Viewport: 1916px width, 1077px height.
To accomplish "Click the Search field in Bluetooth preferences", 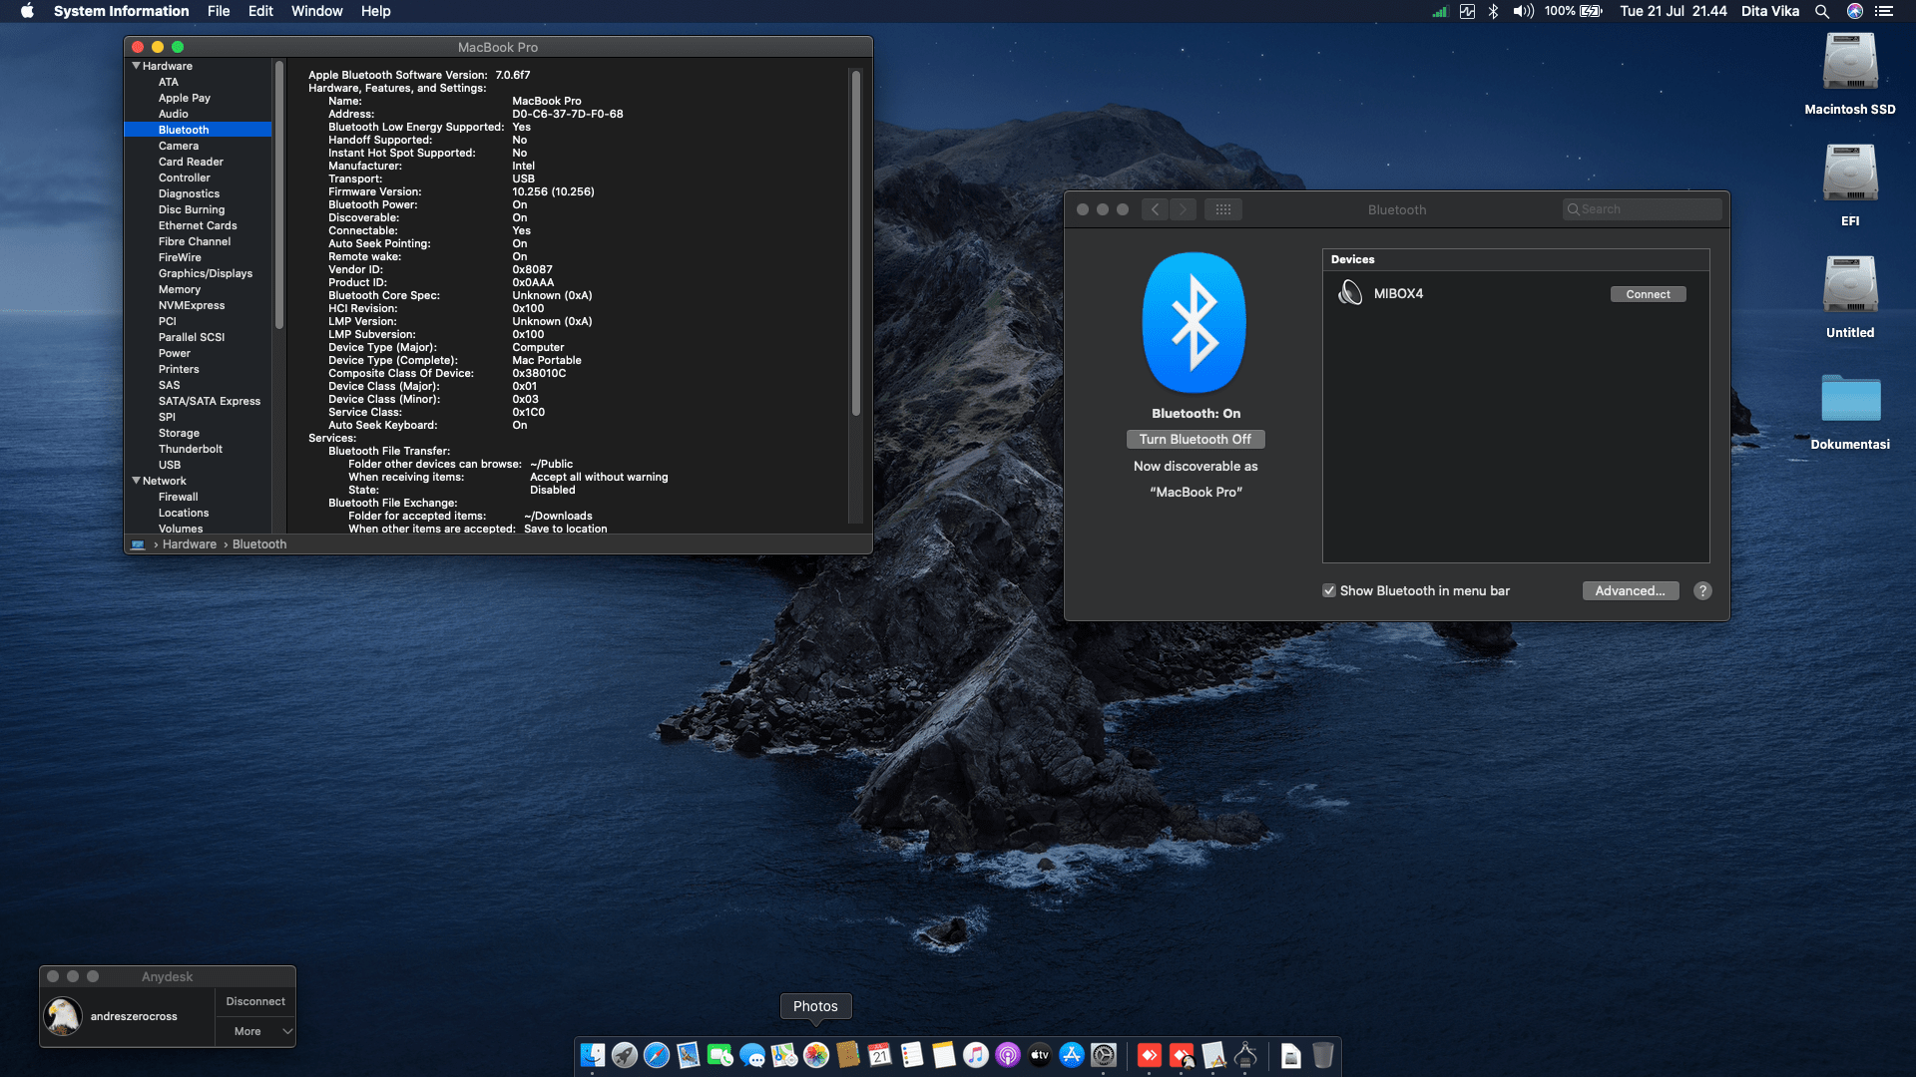I will 1642,209.
